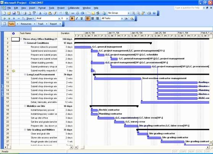Open Print Preview from toolbar
This screenshot has width=213, height=154.
(29, 13)
